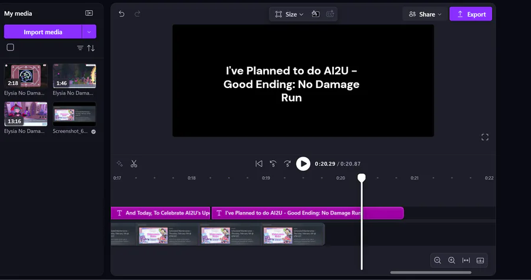531x280 pixels.
Task: Click the Export button
Action: 471,14
